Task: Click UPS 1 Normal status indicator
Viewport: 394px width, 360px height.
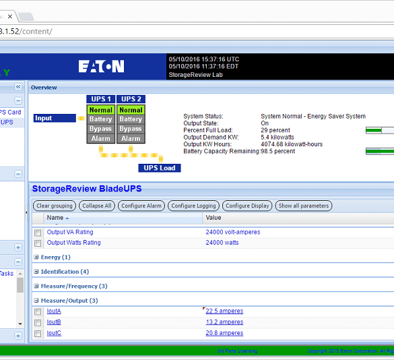Action: pyautogui.click(x=101, y=110)
